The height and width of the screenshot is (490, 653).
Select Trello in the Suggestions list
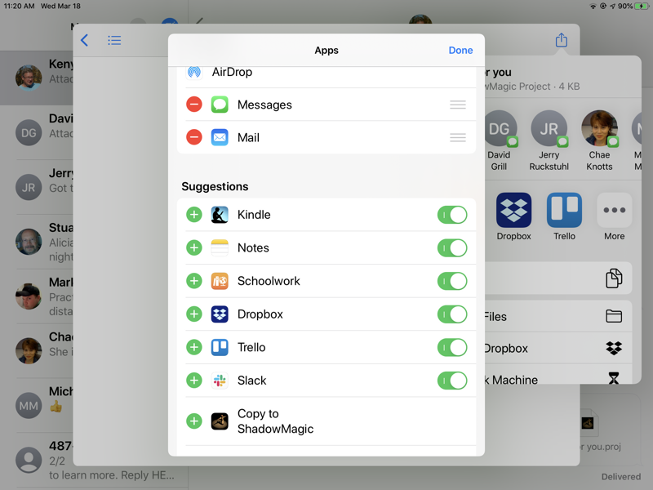251,347
